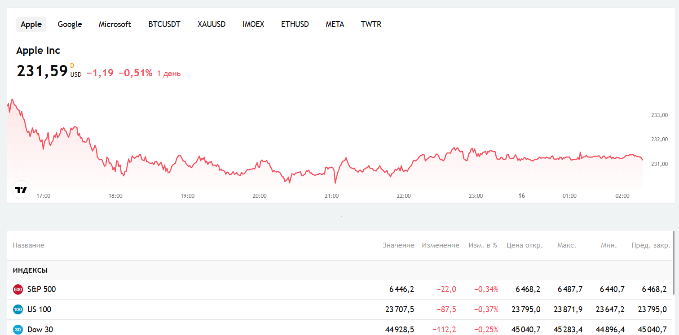Click the '1 день' period label
This screenshot has width=679, height=335.
coord(169,74)
